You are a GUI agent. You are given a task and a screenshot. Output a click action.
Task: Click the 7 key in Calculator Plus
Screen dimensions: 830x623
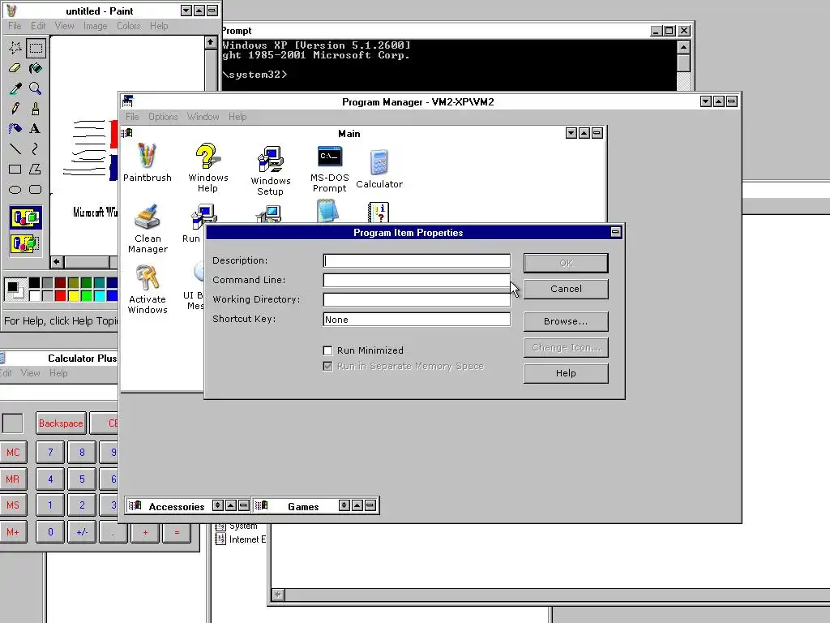[50, 452]
